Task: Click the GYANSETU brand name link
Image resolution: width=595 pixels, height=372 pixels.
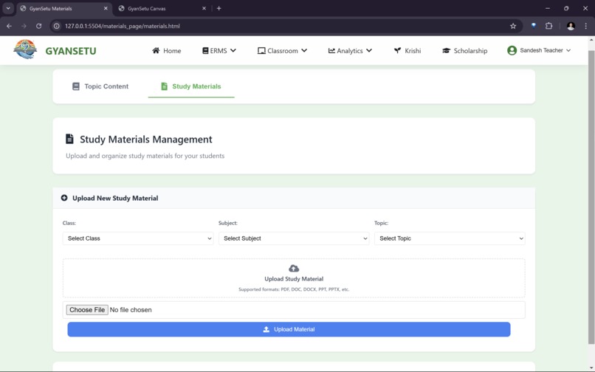Action: [x=71, y=51]
